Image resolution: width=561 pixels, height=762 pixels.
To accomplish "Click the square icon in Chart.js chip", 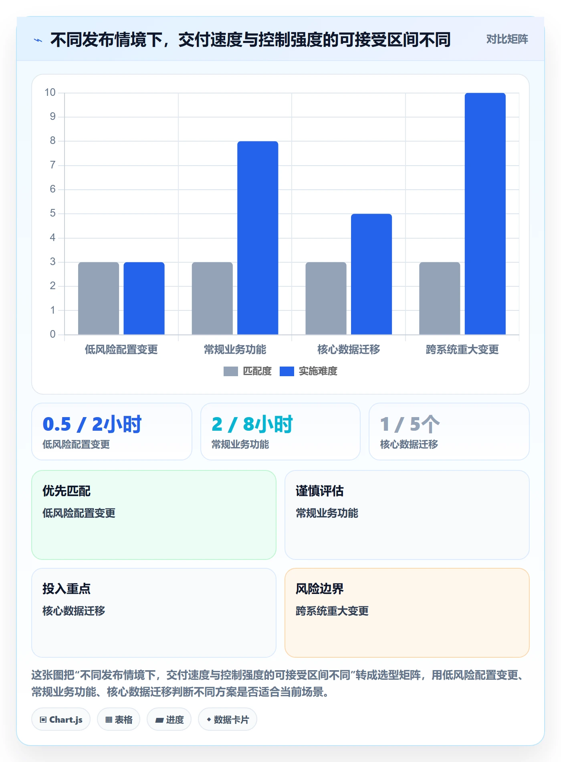I will tap(43, 720).
